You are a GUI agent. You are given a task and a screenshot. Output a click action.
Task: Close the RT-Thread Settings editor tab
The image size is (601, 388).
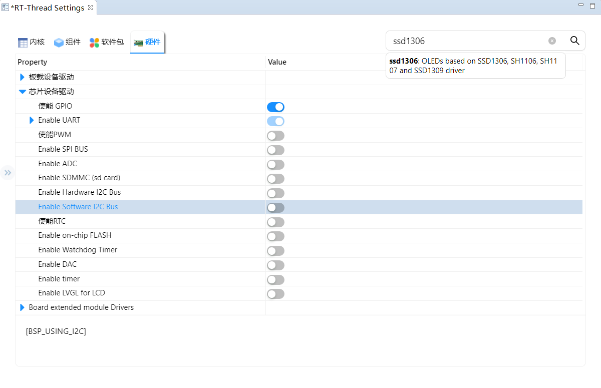pos(91,8)
